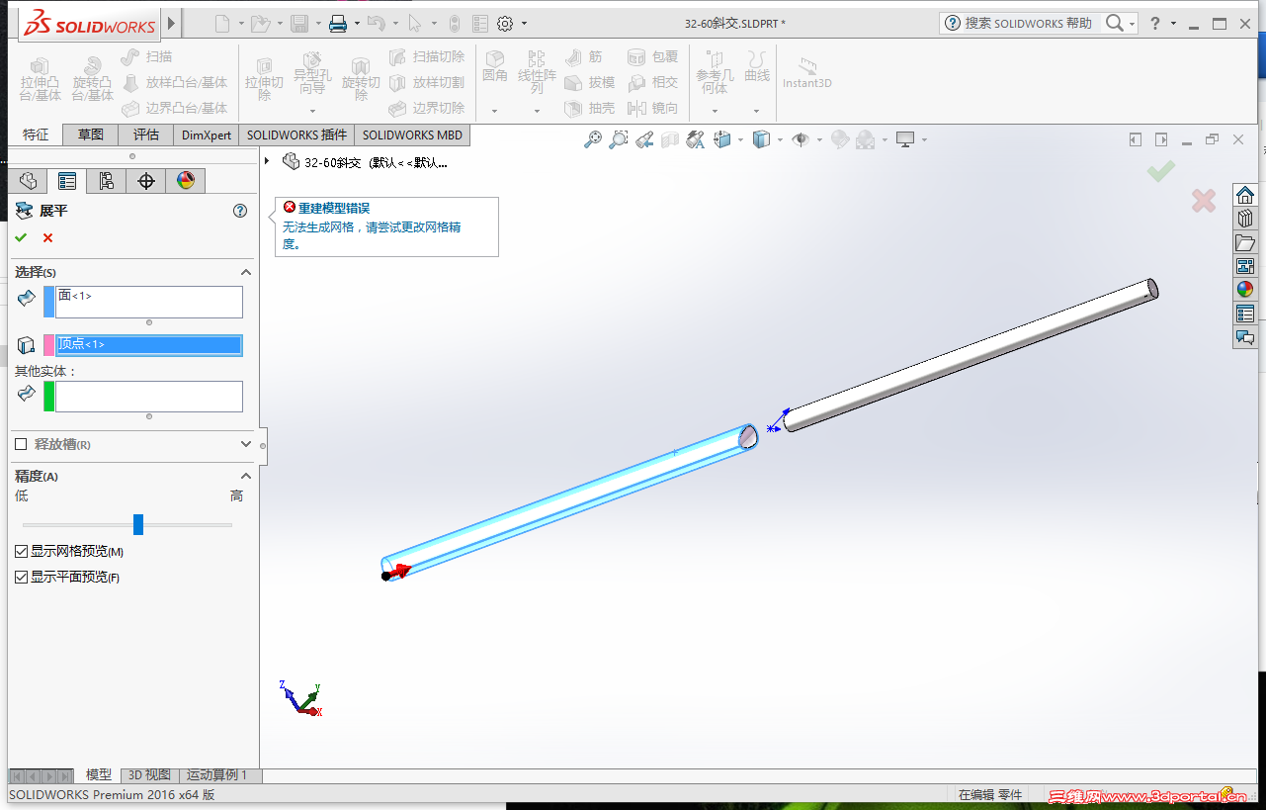
Task: Click the Display Style cube icon
Action: 761,140
